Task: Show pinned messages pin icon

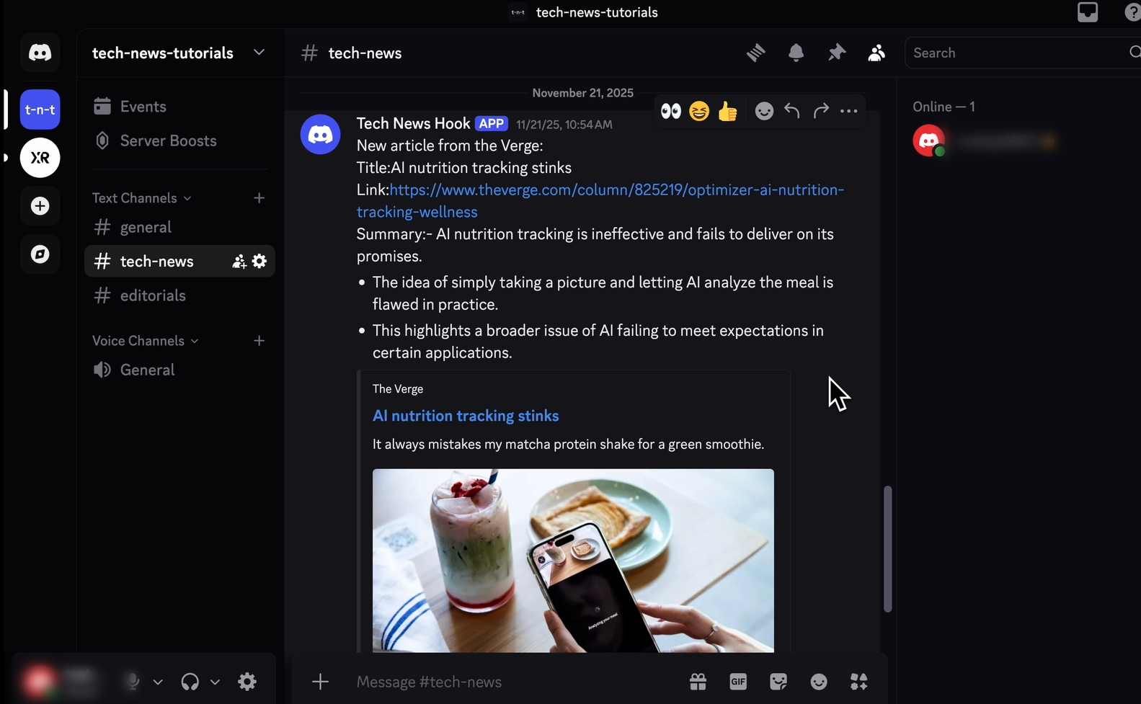Action: point(836,53)
